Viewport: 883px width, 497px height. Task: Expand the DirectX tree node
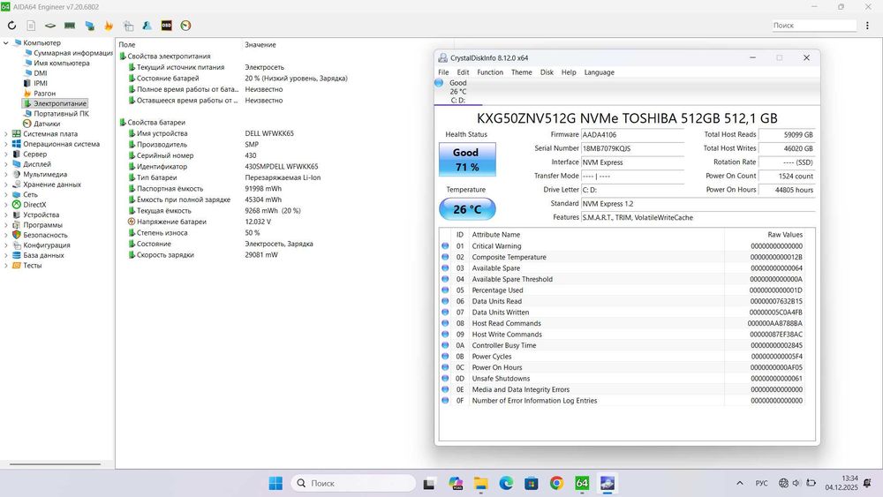pos(6,205)
